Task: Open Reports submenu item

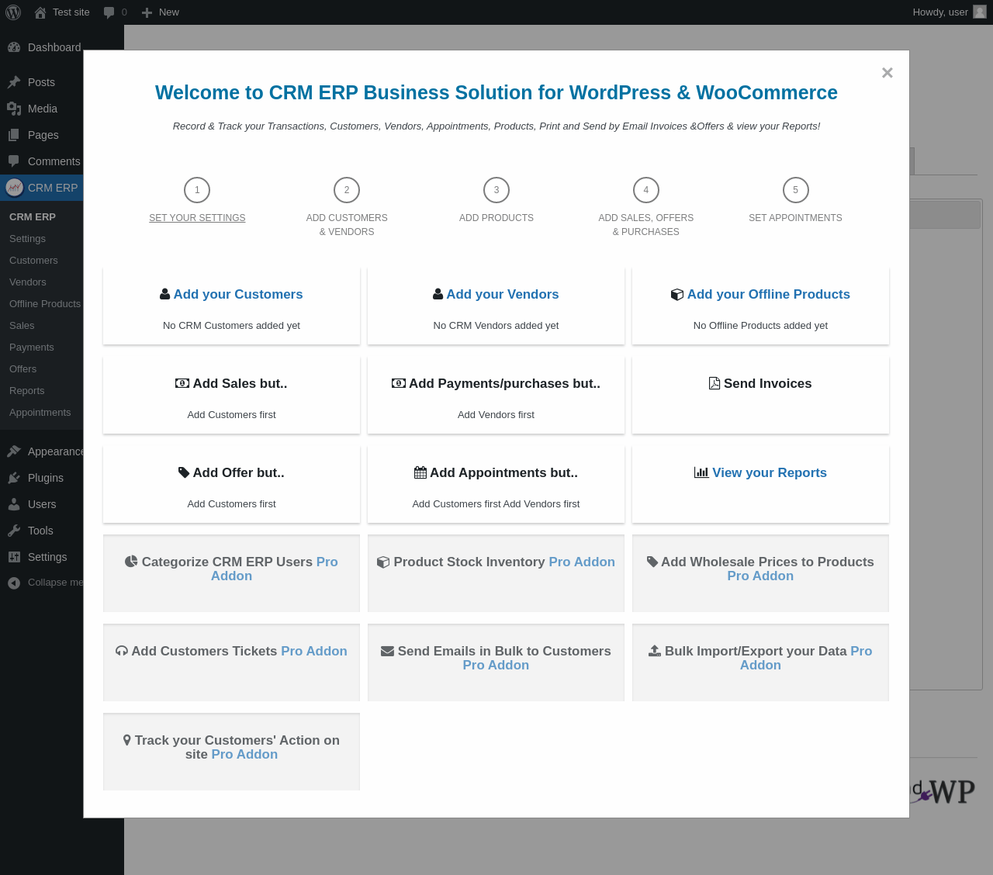Action: (x=27, y=391)
